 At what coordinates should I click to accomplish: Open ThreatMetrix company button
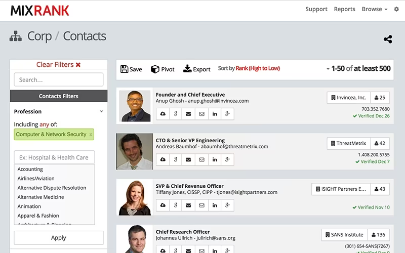[x=348, y=143]
